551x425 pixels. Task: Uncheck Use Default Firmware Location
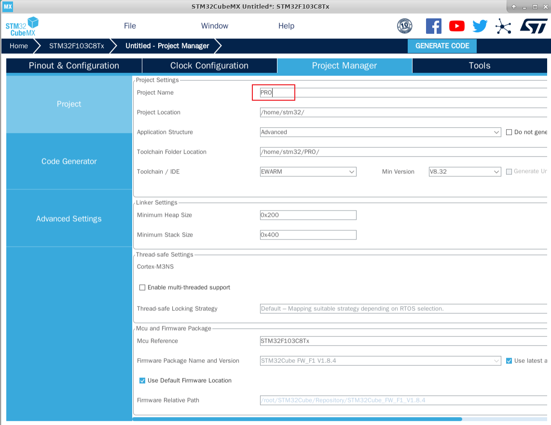[x=142, y=381]
